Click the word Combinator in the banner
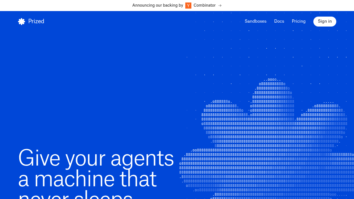Viewport: 354px width, 199px height. [205, 5]
